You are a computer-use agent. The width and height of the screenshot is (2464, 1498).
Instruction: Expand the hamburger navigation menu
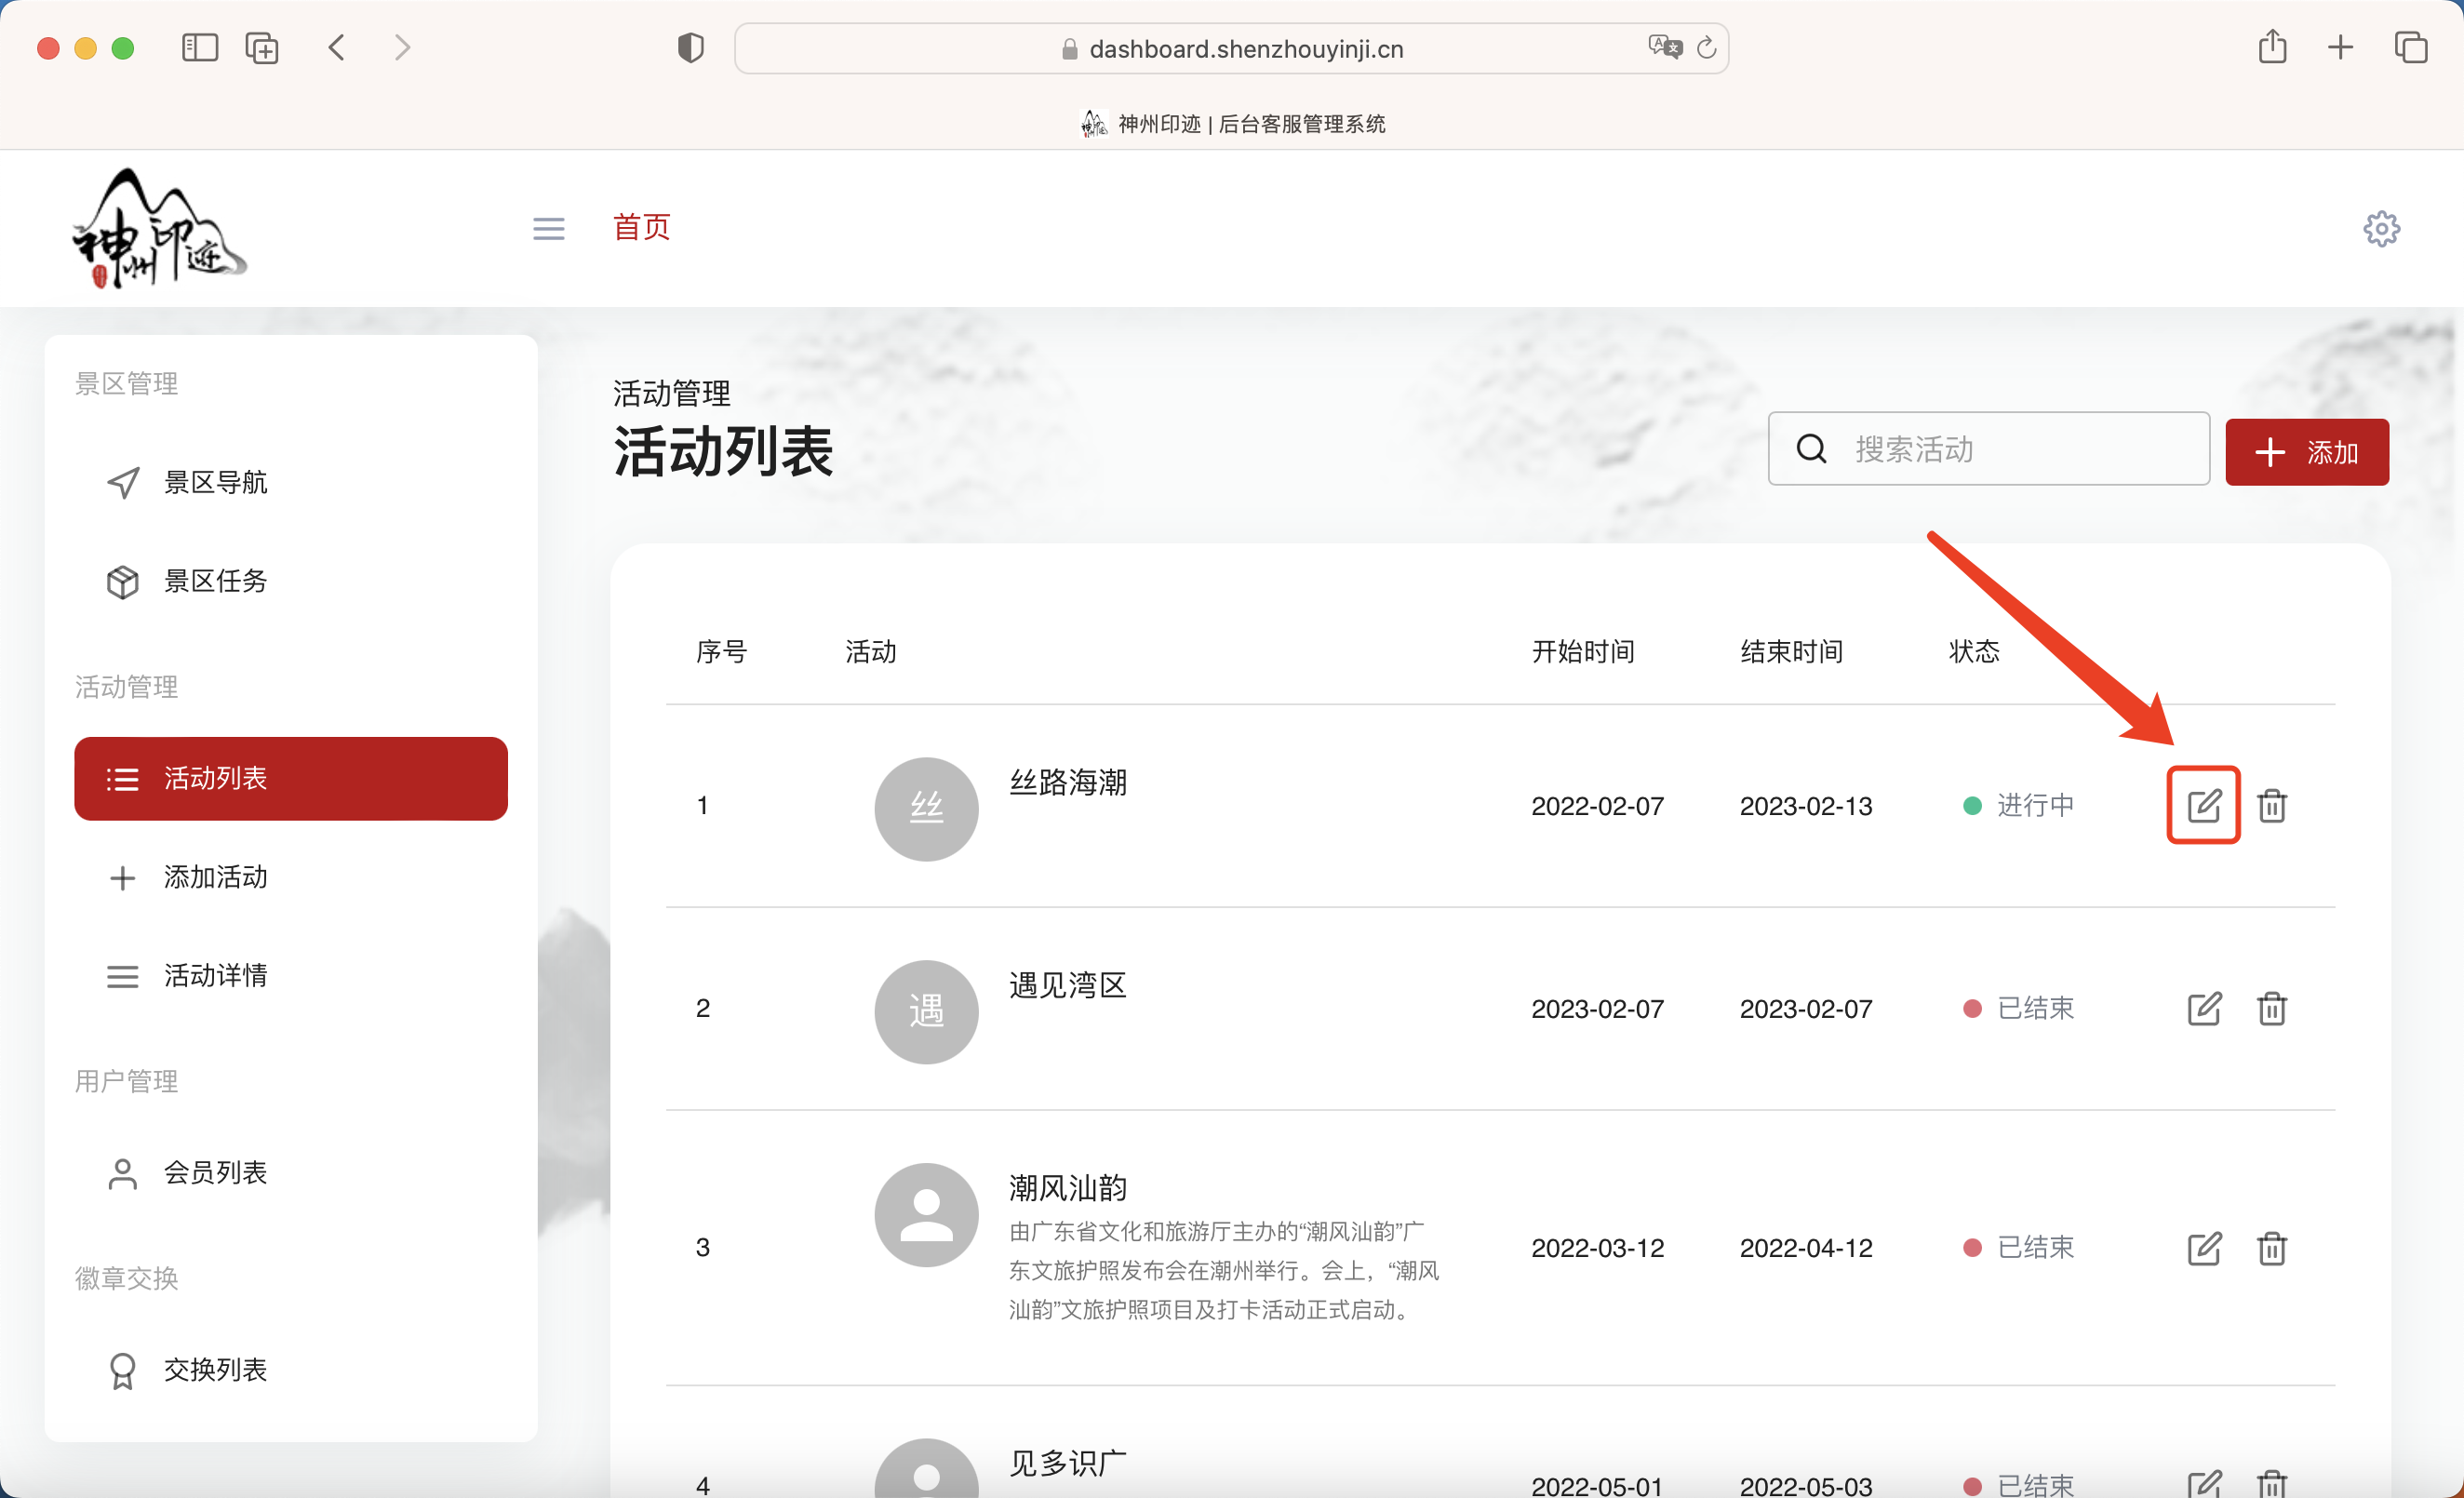pos(547,228)
